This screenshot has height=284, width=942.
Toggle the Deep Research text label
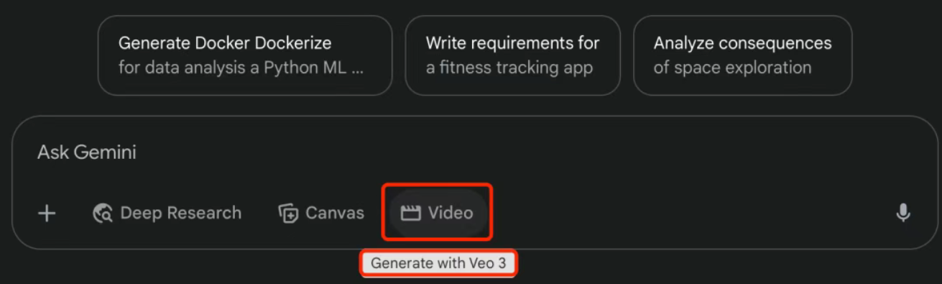click(x=181, y=214)
